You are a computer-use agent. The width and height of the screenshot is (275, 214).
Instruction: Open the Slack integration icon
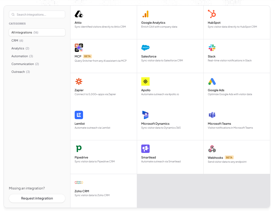pos(212,48)
